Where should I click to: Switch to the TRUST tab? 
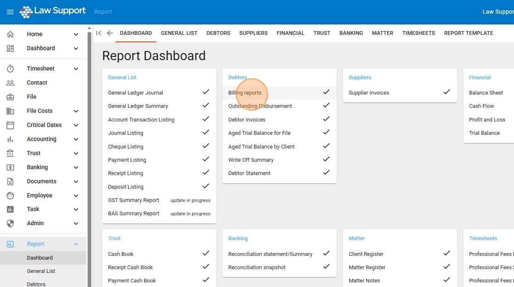point(322,33)
